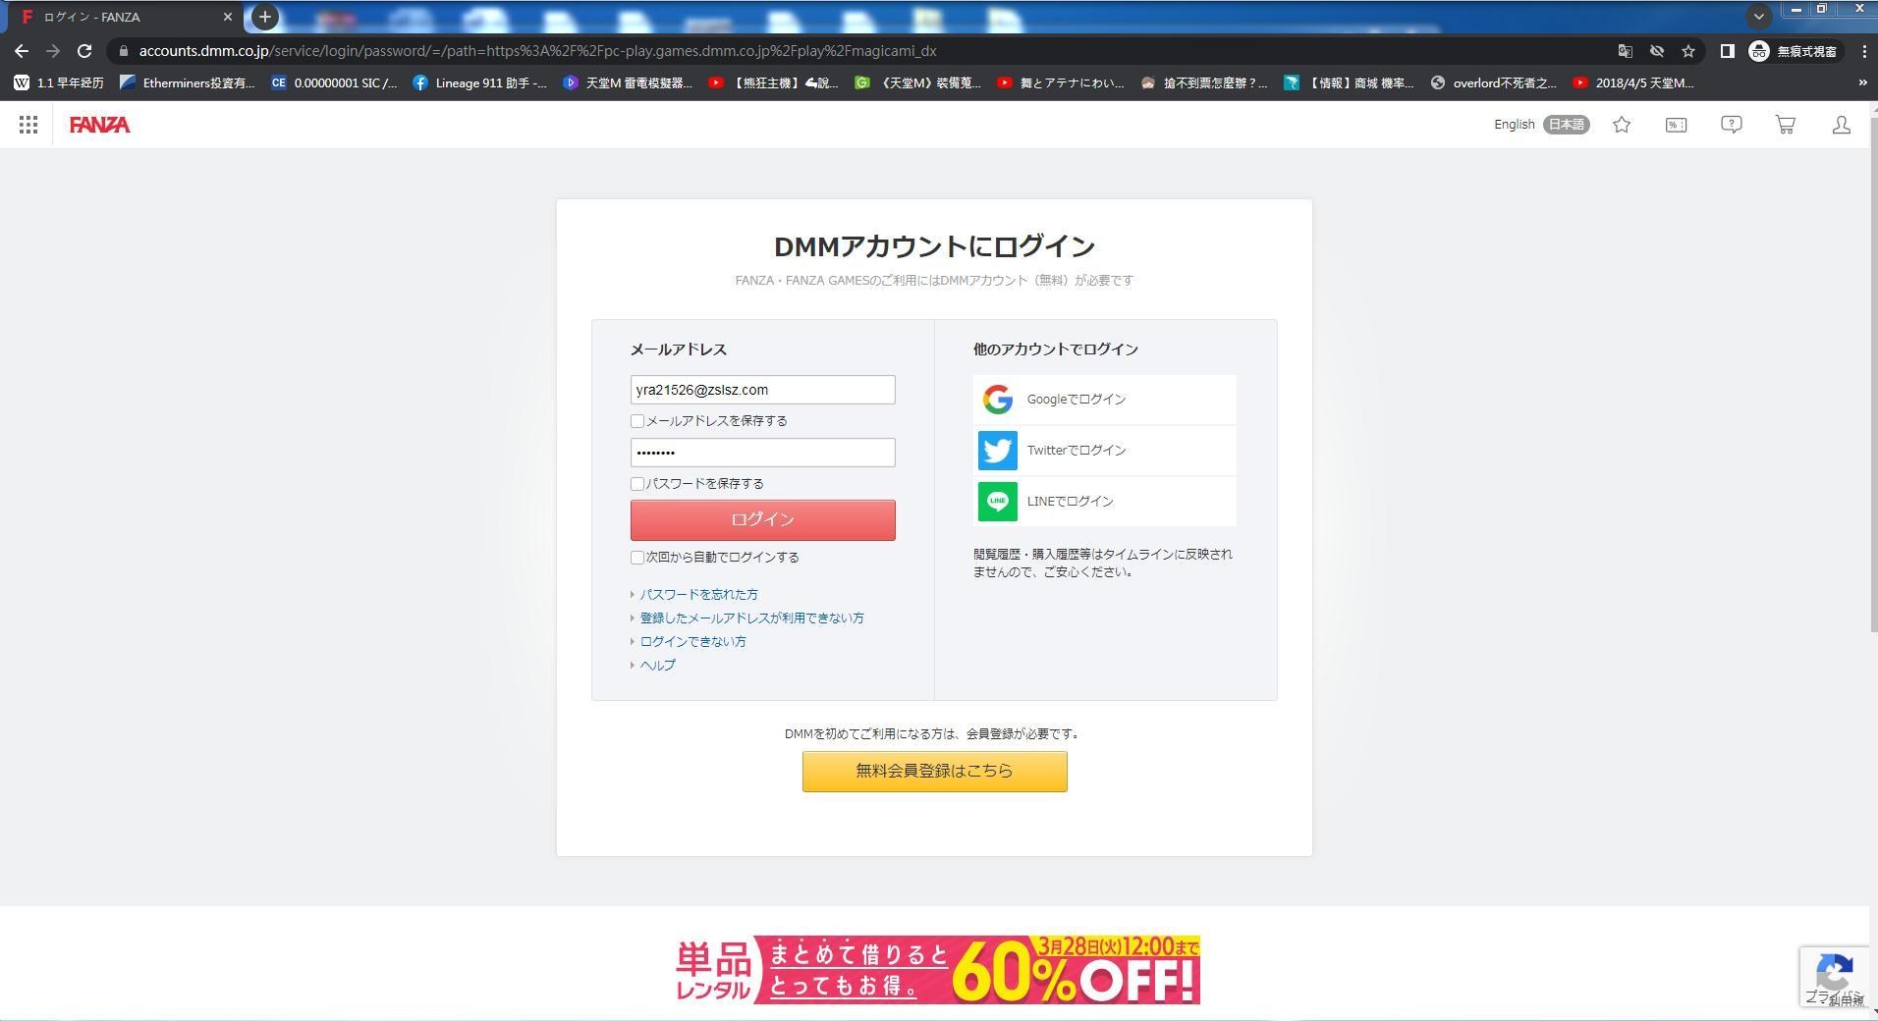Click the reCAPTCHA badge
The width and height of the screenshot is (1878, 1021).
pos(1835,977)
